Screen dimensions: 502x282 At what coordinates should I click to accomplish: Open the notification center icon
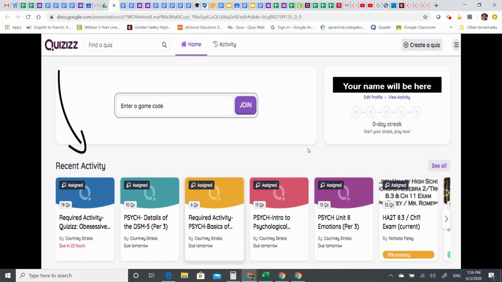[x=491, y=275]
